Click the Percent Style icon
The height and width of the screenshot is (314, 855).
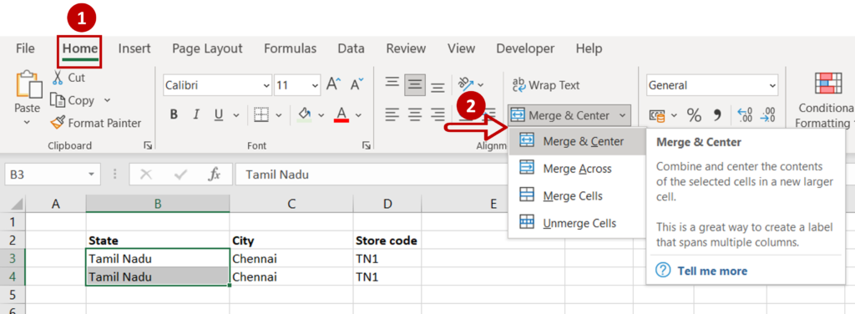click(x=694, y=115)
